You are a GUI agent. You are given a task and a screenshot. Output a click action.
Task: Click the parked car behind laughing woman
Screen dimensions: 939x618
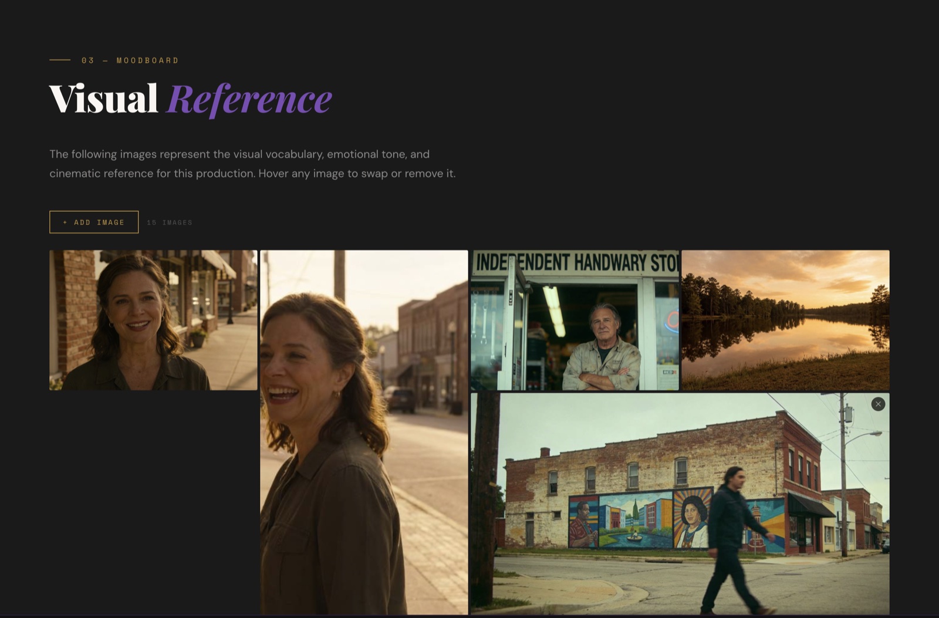tap(400, 399)
